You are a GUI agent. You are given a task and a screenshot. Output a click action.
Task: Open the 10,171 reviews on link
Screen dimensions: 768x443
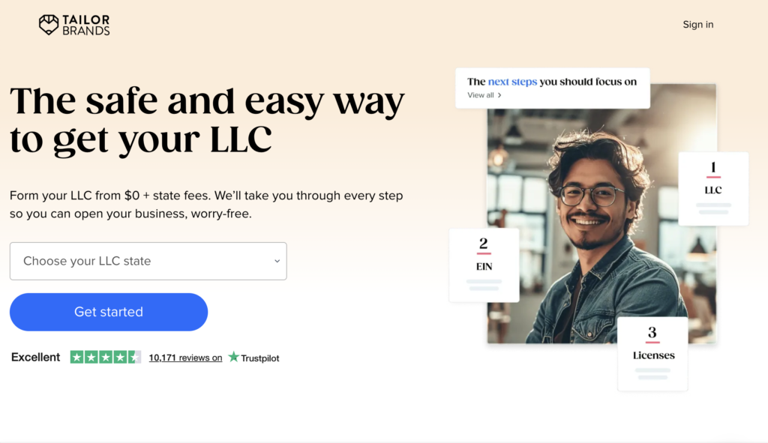point(185,358)
